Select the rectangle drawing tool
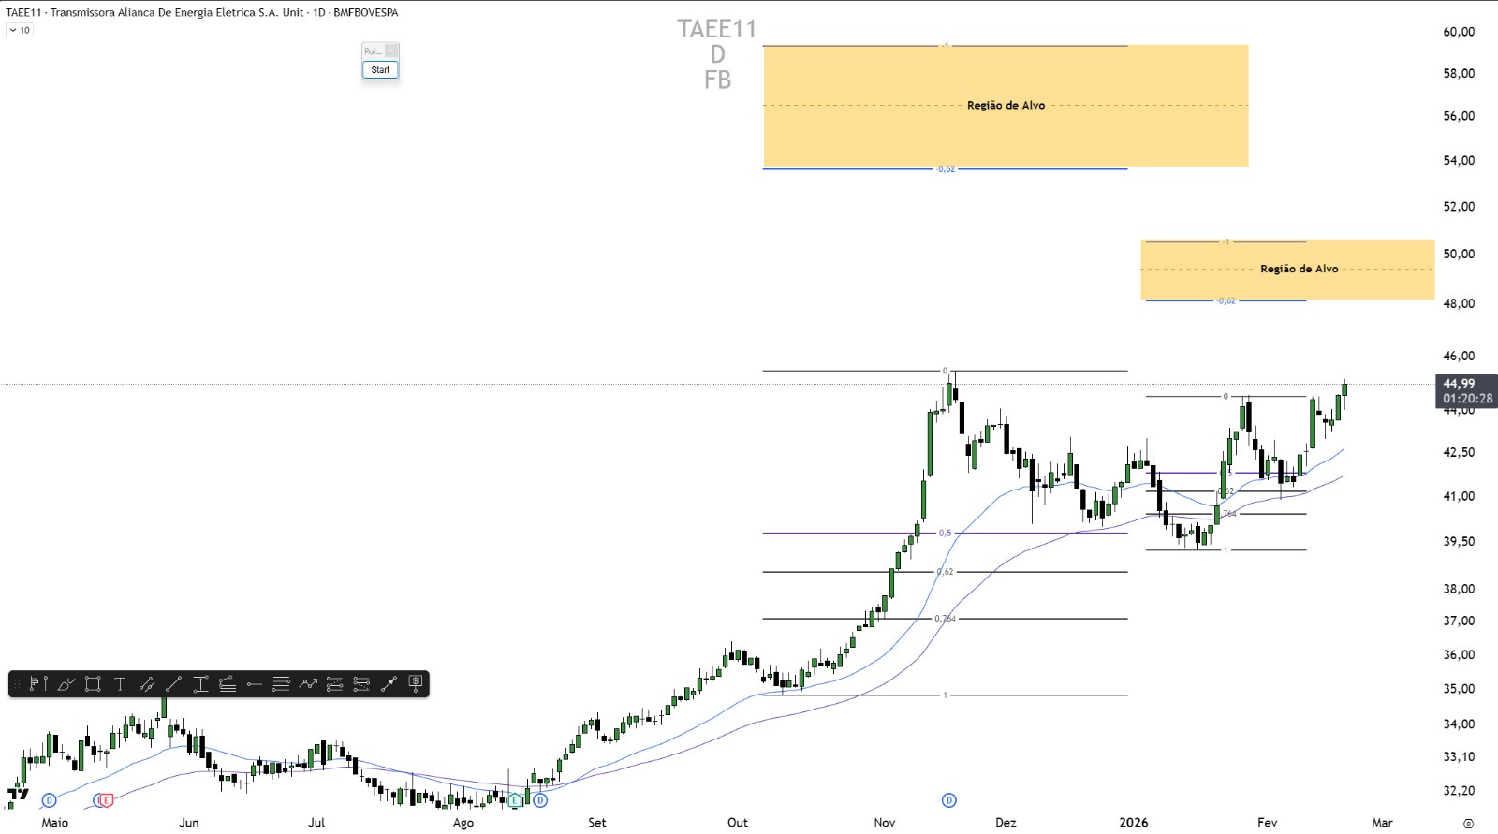 click(93, 684)
